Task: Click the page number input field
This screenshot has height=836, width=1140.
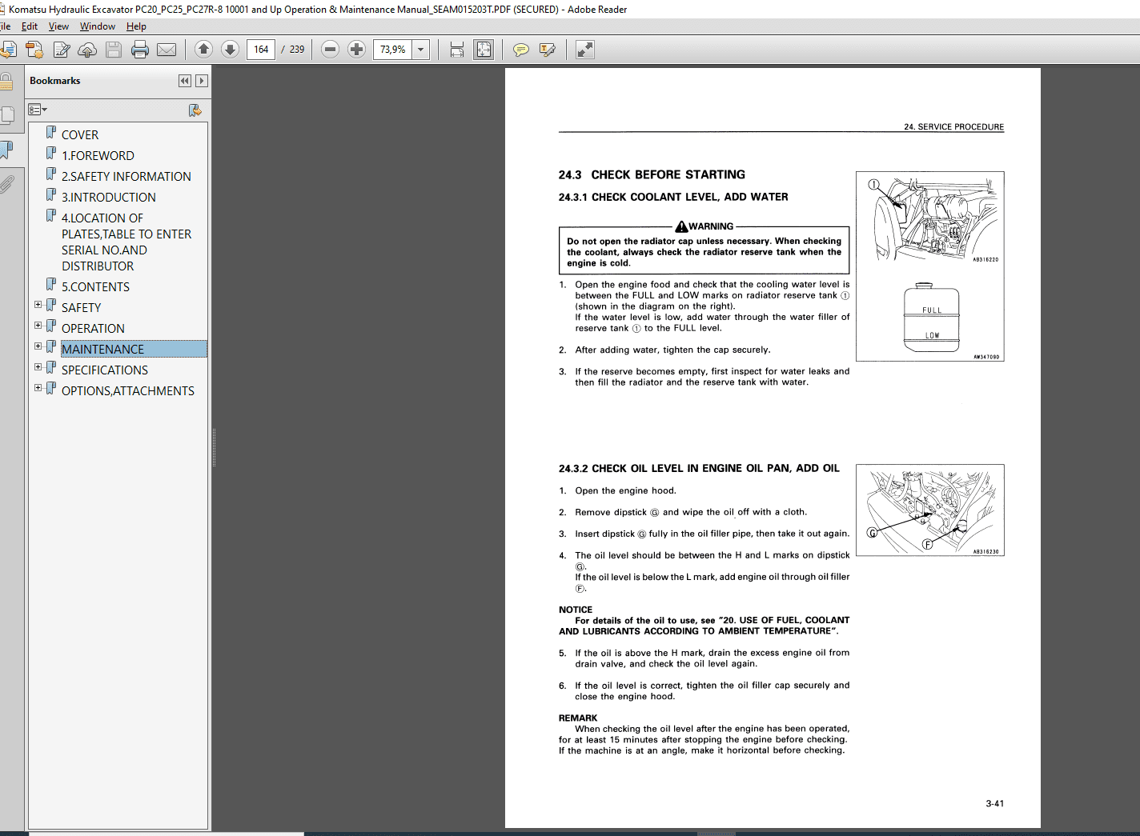Action: coord(261,50)
